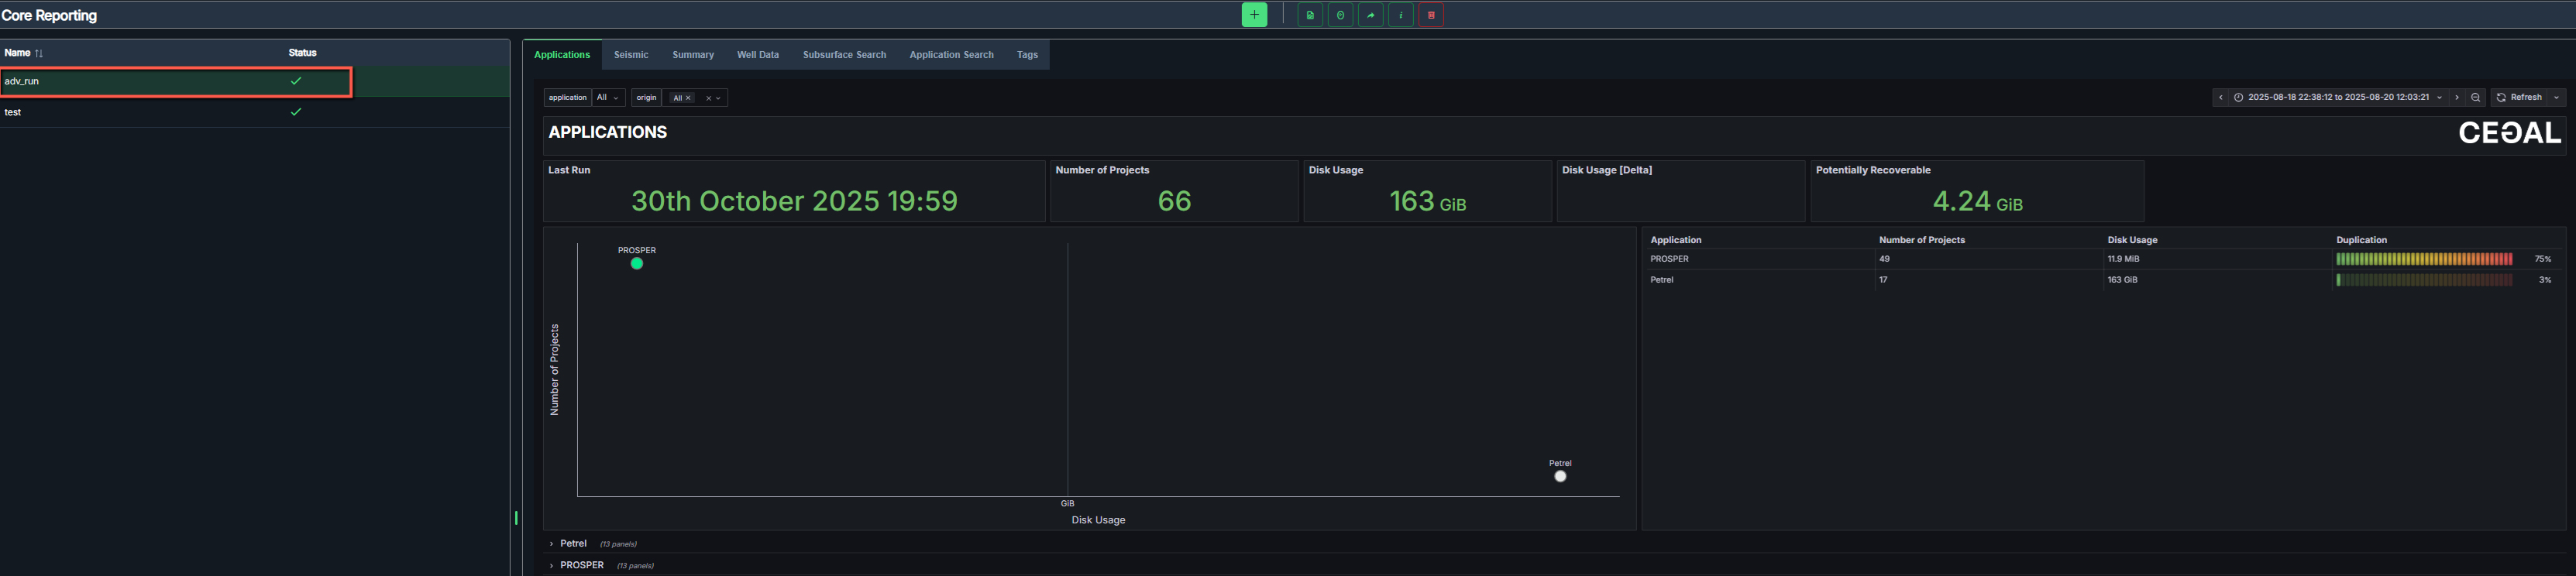Open the Well Data tab
Screen dimensions: 2576x576
(757, 55)
